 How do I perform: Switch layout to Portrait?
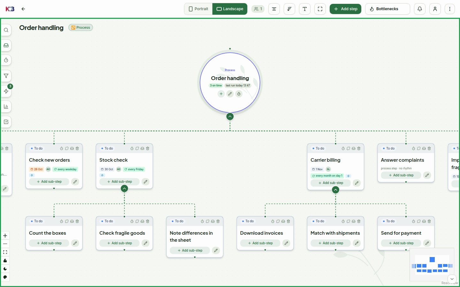(198, 9)
